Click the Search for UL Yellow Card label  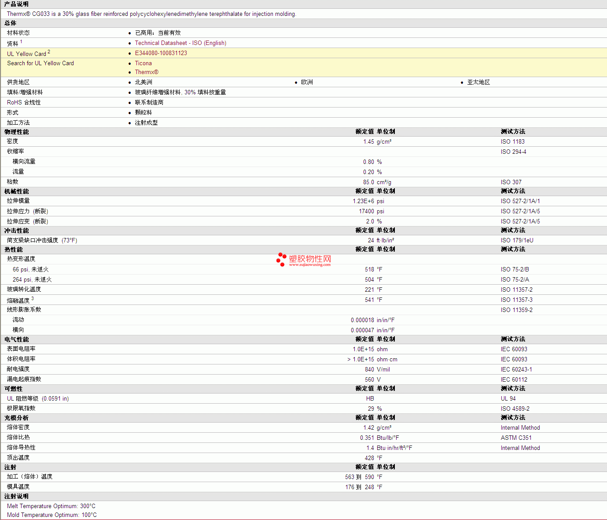coord(40,63)
